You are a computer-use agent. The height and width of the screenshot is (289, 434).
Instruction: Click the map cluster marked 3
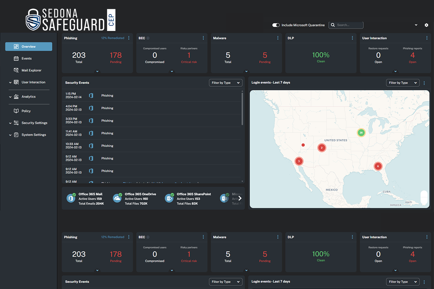coord(299,161)
